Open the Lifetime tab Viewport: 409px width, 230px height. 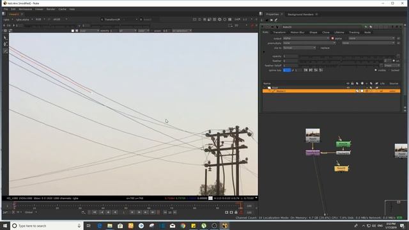[x=339, y=33]
